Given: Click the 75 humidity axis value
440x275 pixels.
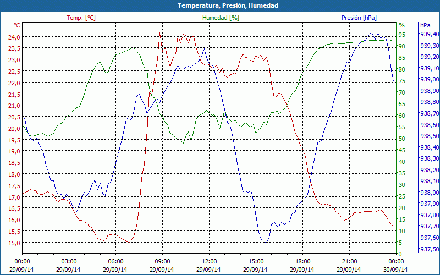Looking at the screenshot, I should point(402,81).
